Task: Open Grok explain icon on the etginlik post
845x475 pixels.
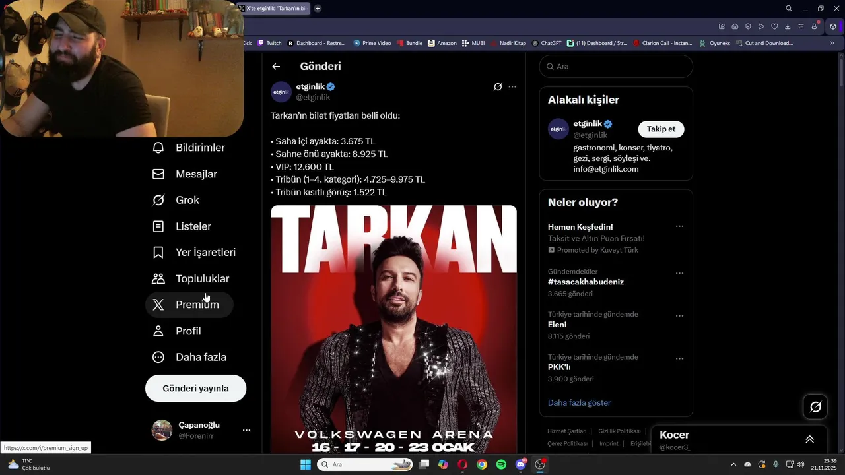Action: coord(498,86)
